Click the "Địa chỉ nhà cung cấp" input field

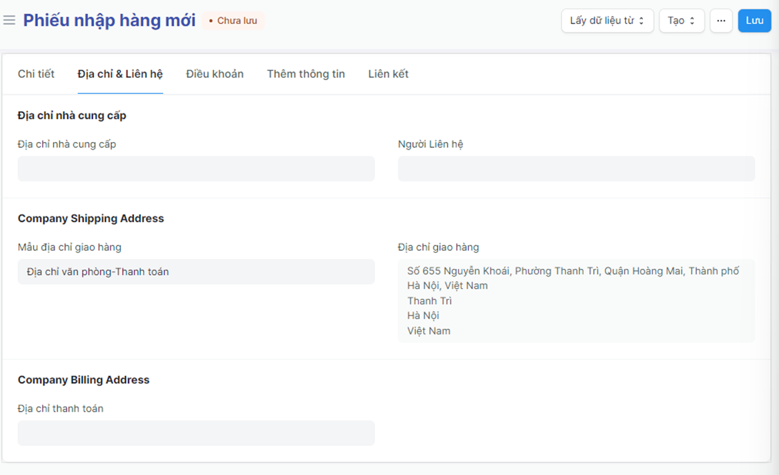pyautogui.click(x=196, y=169)
